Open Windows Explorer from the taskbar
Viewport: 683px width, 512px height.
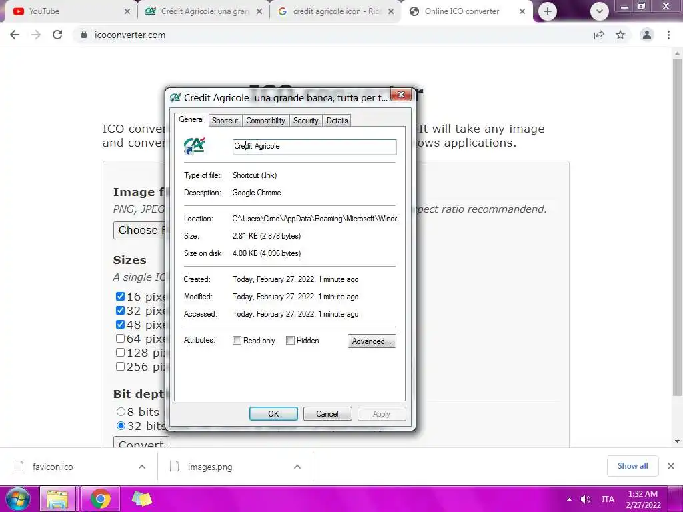point(58,499)
